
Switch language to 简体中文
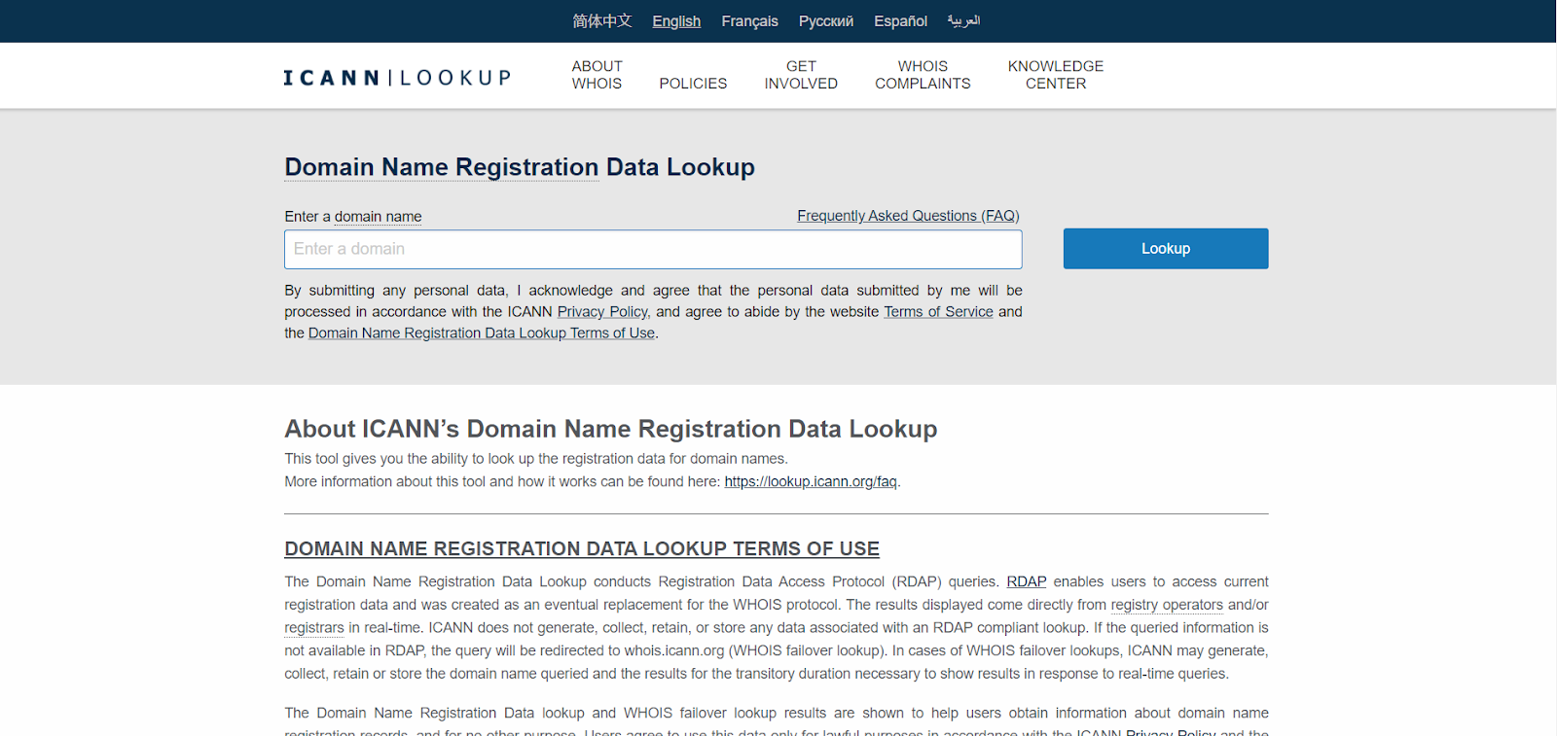602,20
